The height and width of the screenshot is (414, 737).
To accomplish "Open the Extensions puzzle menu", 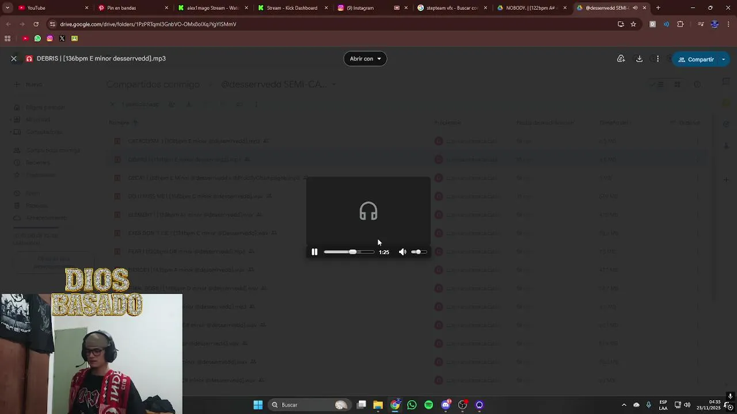I will [681, 24].
